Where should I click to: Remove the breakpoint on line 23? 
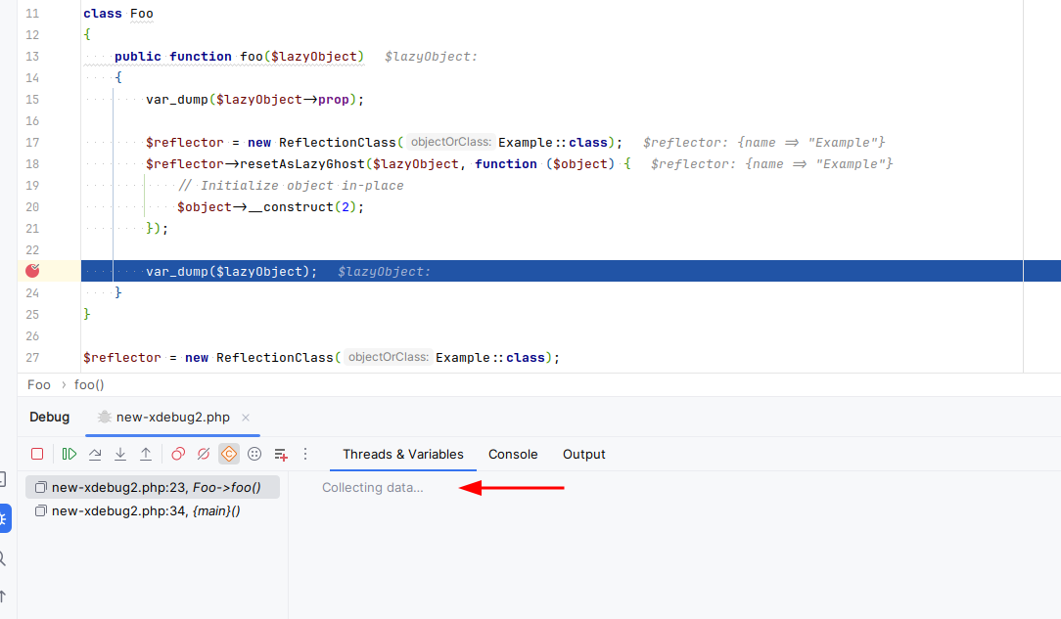[32, 271]
